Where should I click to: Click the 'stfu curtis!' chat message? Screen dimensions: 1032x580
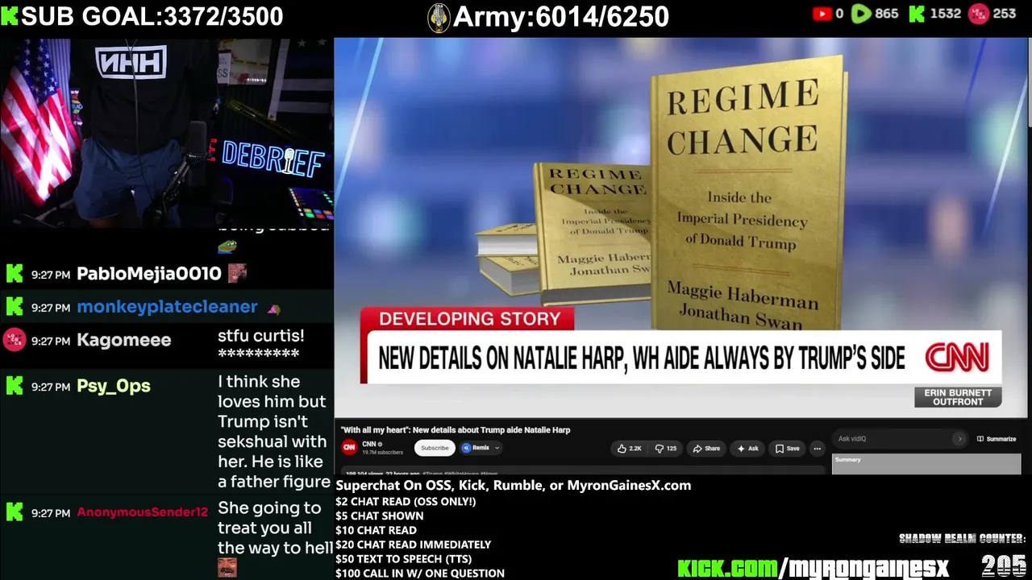[x=260, y=344]
